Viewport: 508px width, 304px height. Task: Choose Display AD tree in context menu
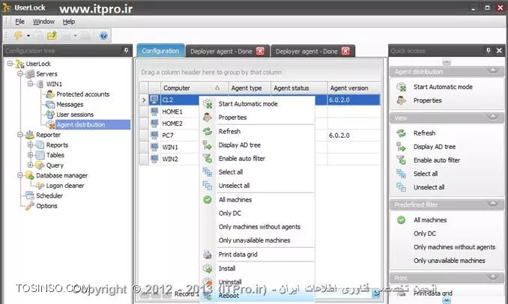257,145
